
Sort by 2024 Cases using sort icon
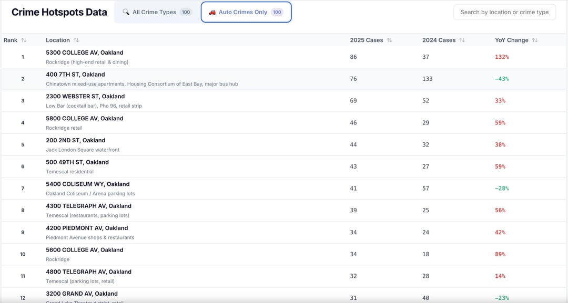pyautogui.click(x=462, y=40)
